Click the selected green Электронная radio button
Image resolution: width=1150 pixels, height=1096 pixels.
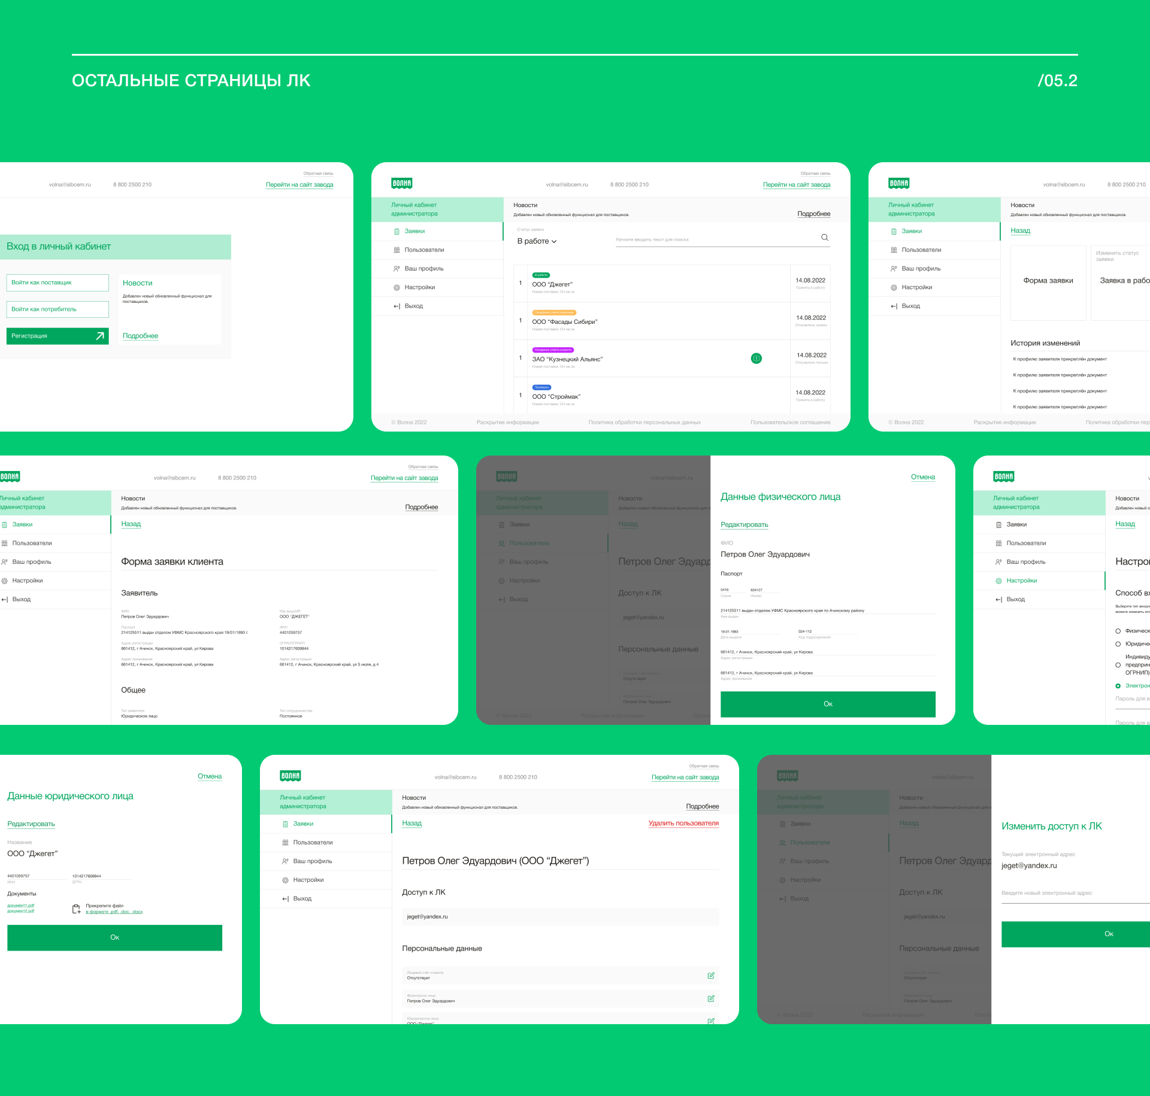click(1118, 686)
